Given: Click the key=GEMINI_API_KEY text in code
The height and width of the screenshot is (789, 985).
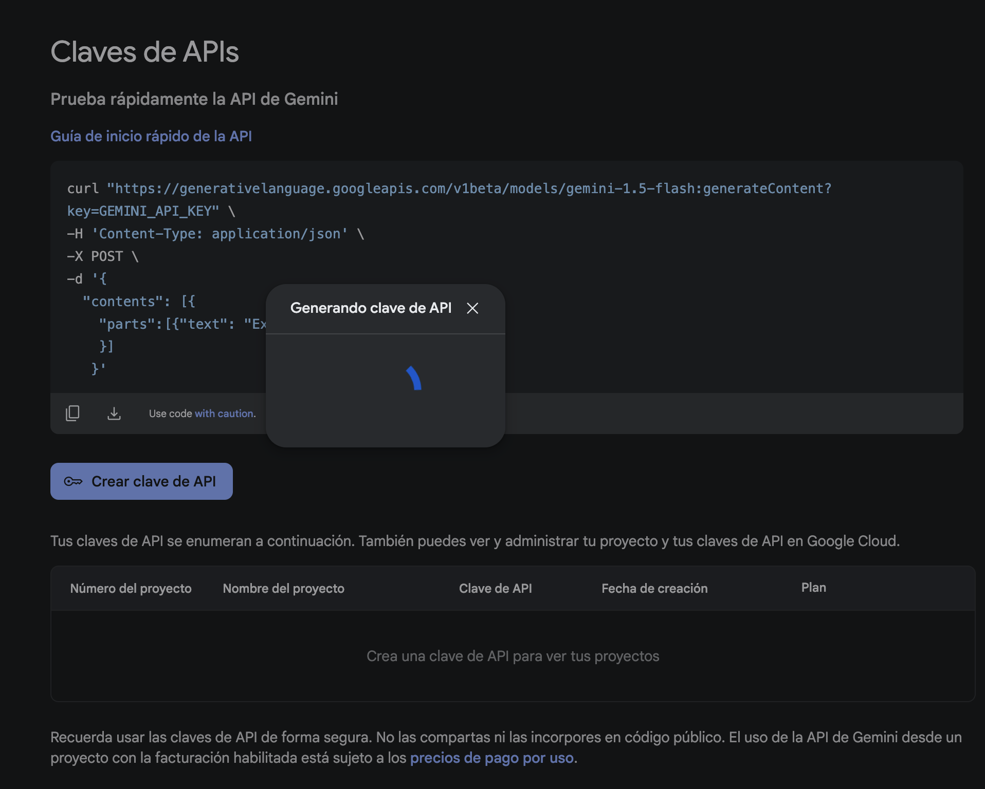Looking at the screenshot, I should tap(143, 211).
